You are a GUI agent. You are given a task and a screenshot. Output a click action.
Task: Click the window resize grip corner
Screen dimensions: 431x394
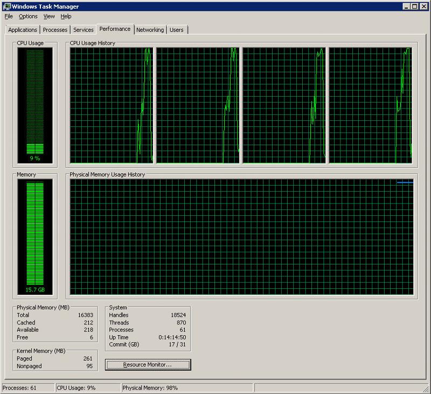[426, 389]
